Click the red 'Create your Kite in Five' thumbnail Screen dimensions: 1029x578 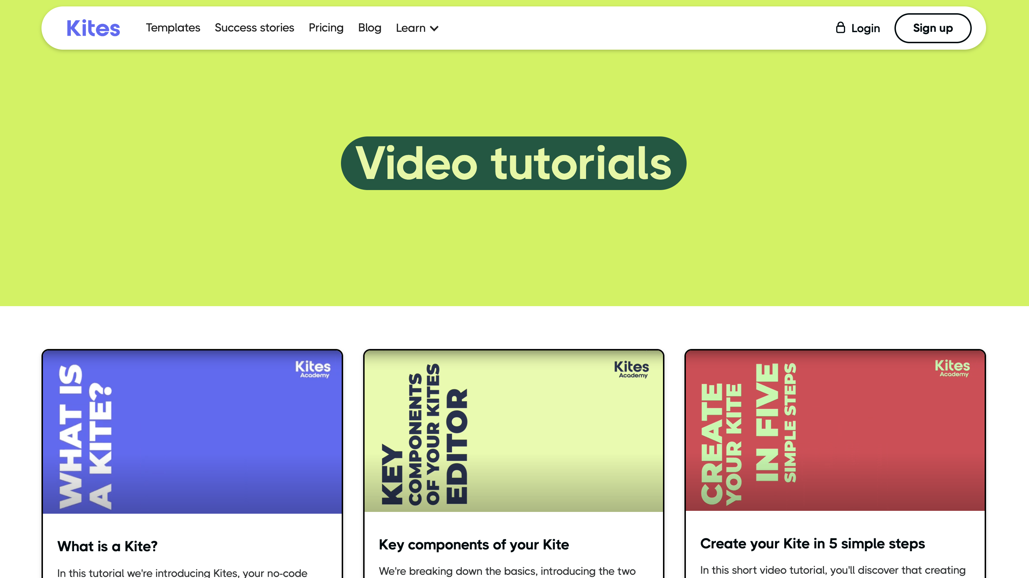(835, 430)
